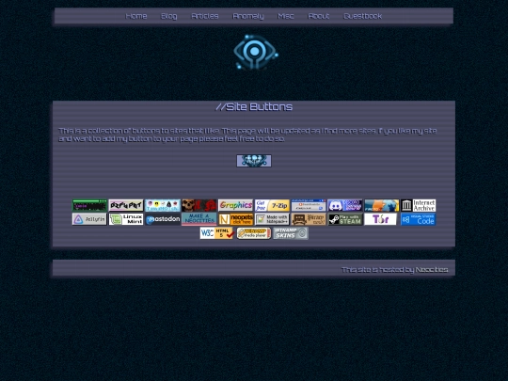Click the W3C HTML 5 validation button
Viewport: 508px width, 381px height.
coord(216,233)
